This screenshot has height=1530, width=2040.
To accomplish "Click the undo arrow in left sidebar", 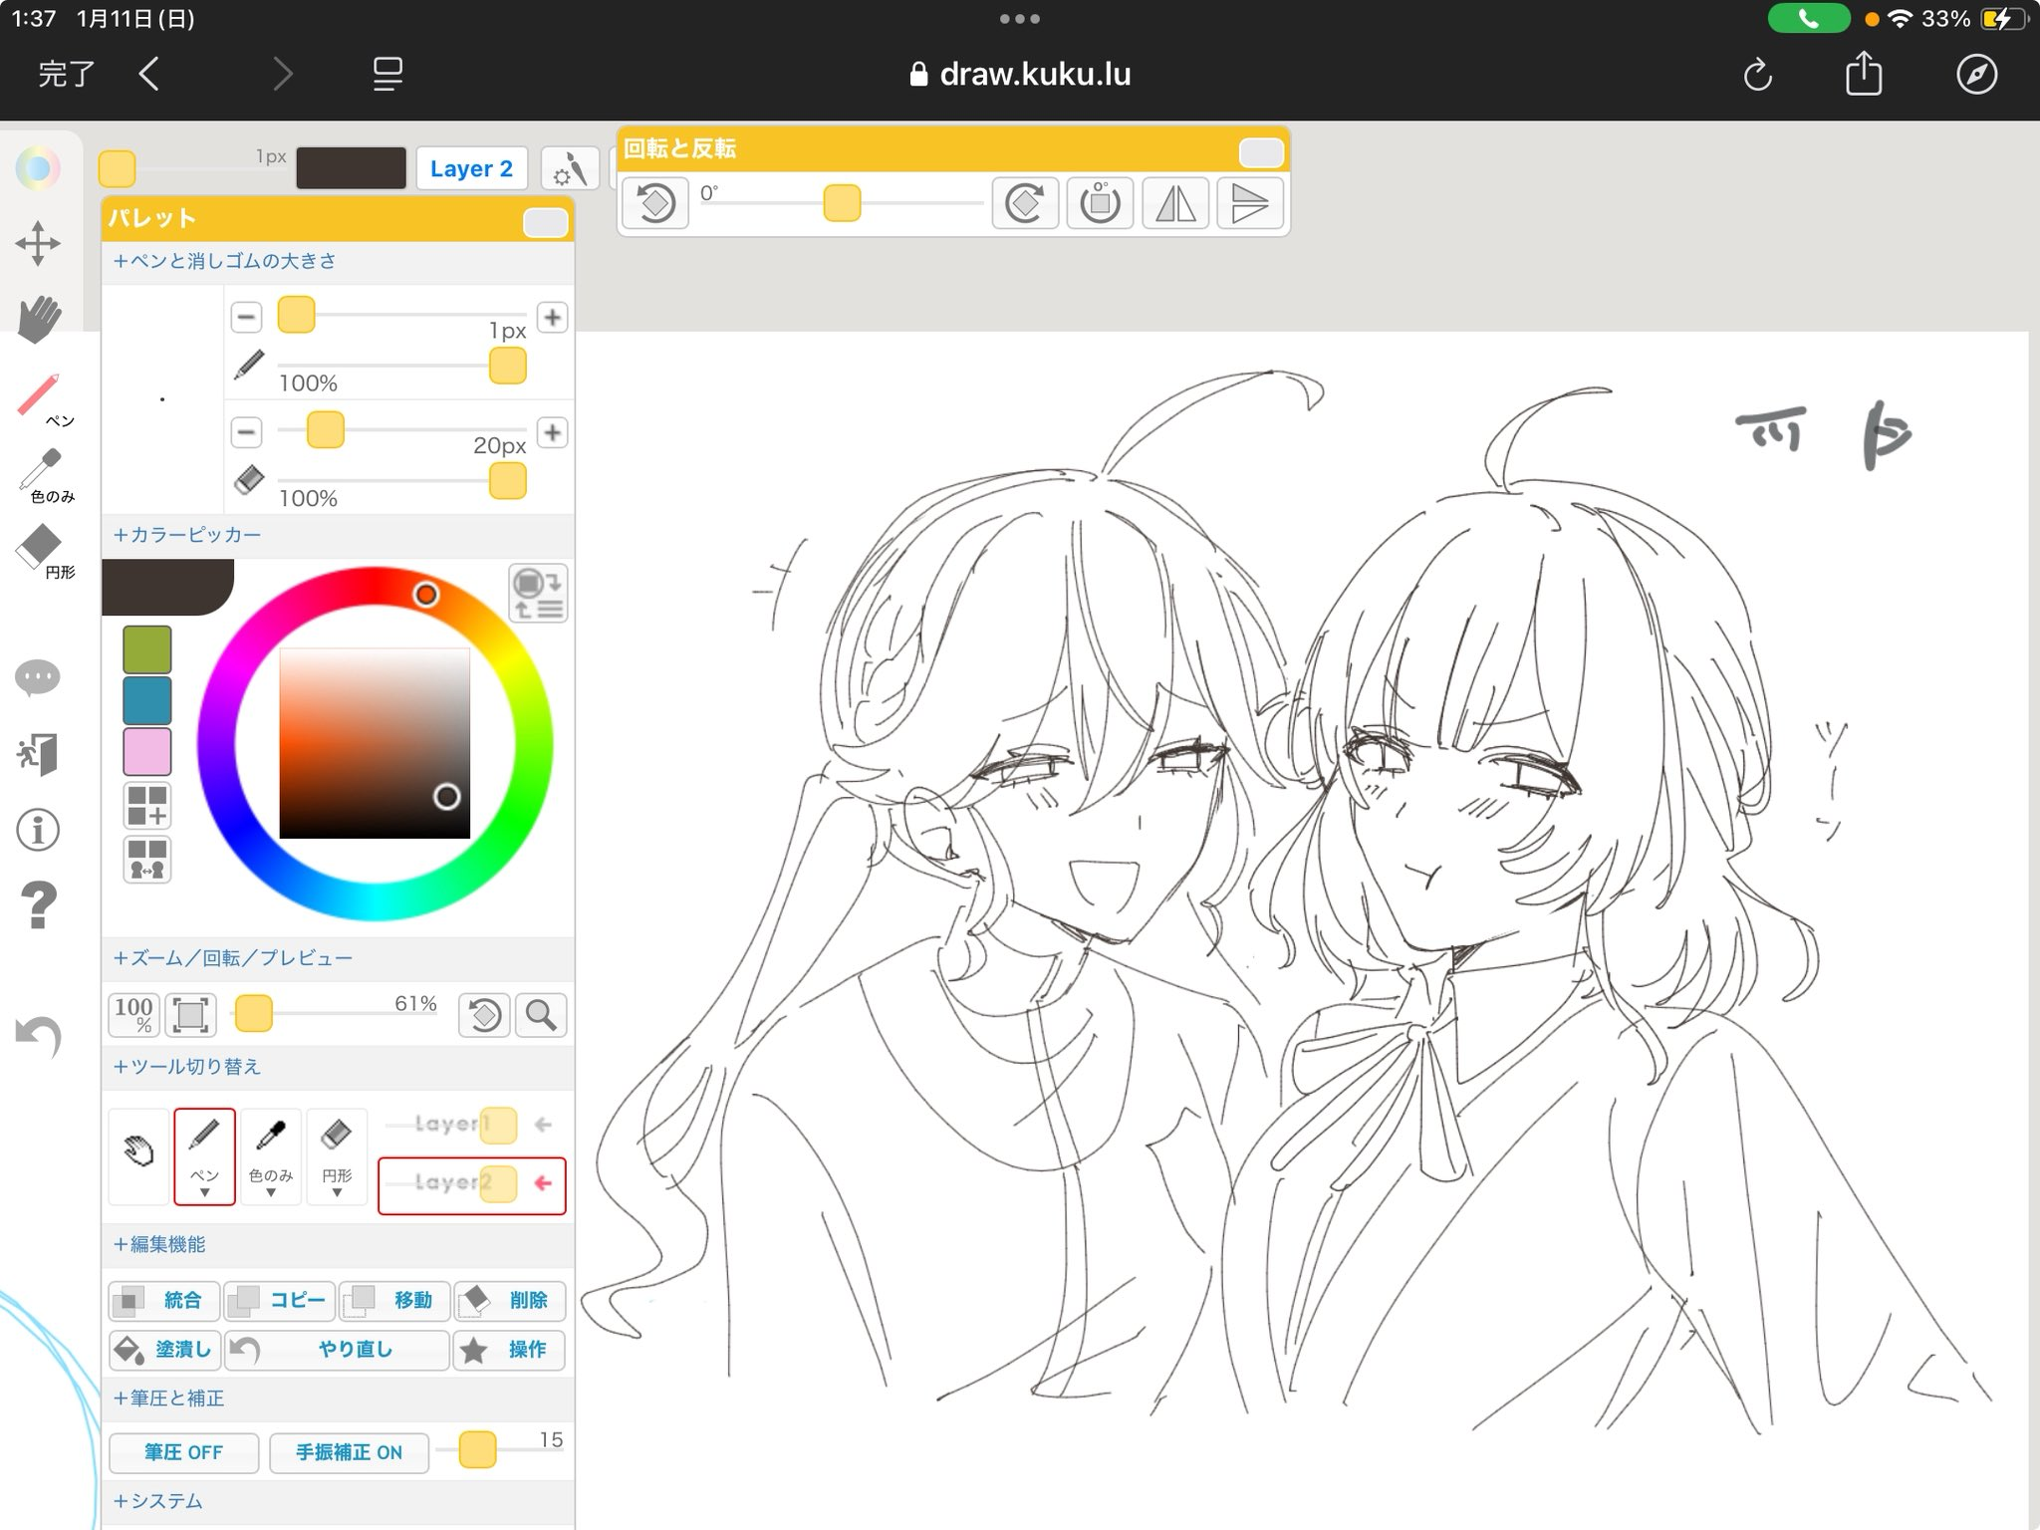I will pyautogui.click(x=39, y=1036).
